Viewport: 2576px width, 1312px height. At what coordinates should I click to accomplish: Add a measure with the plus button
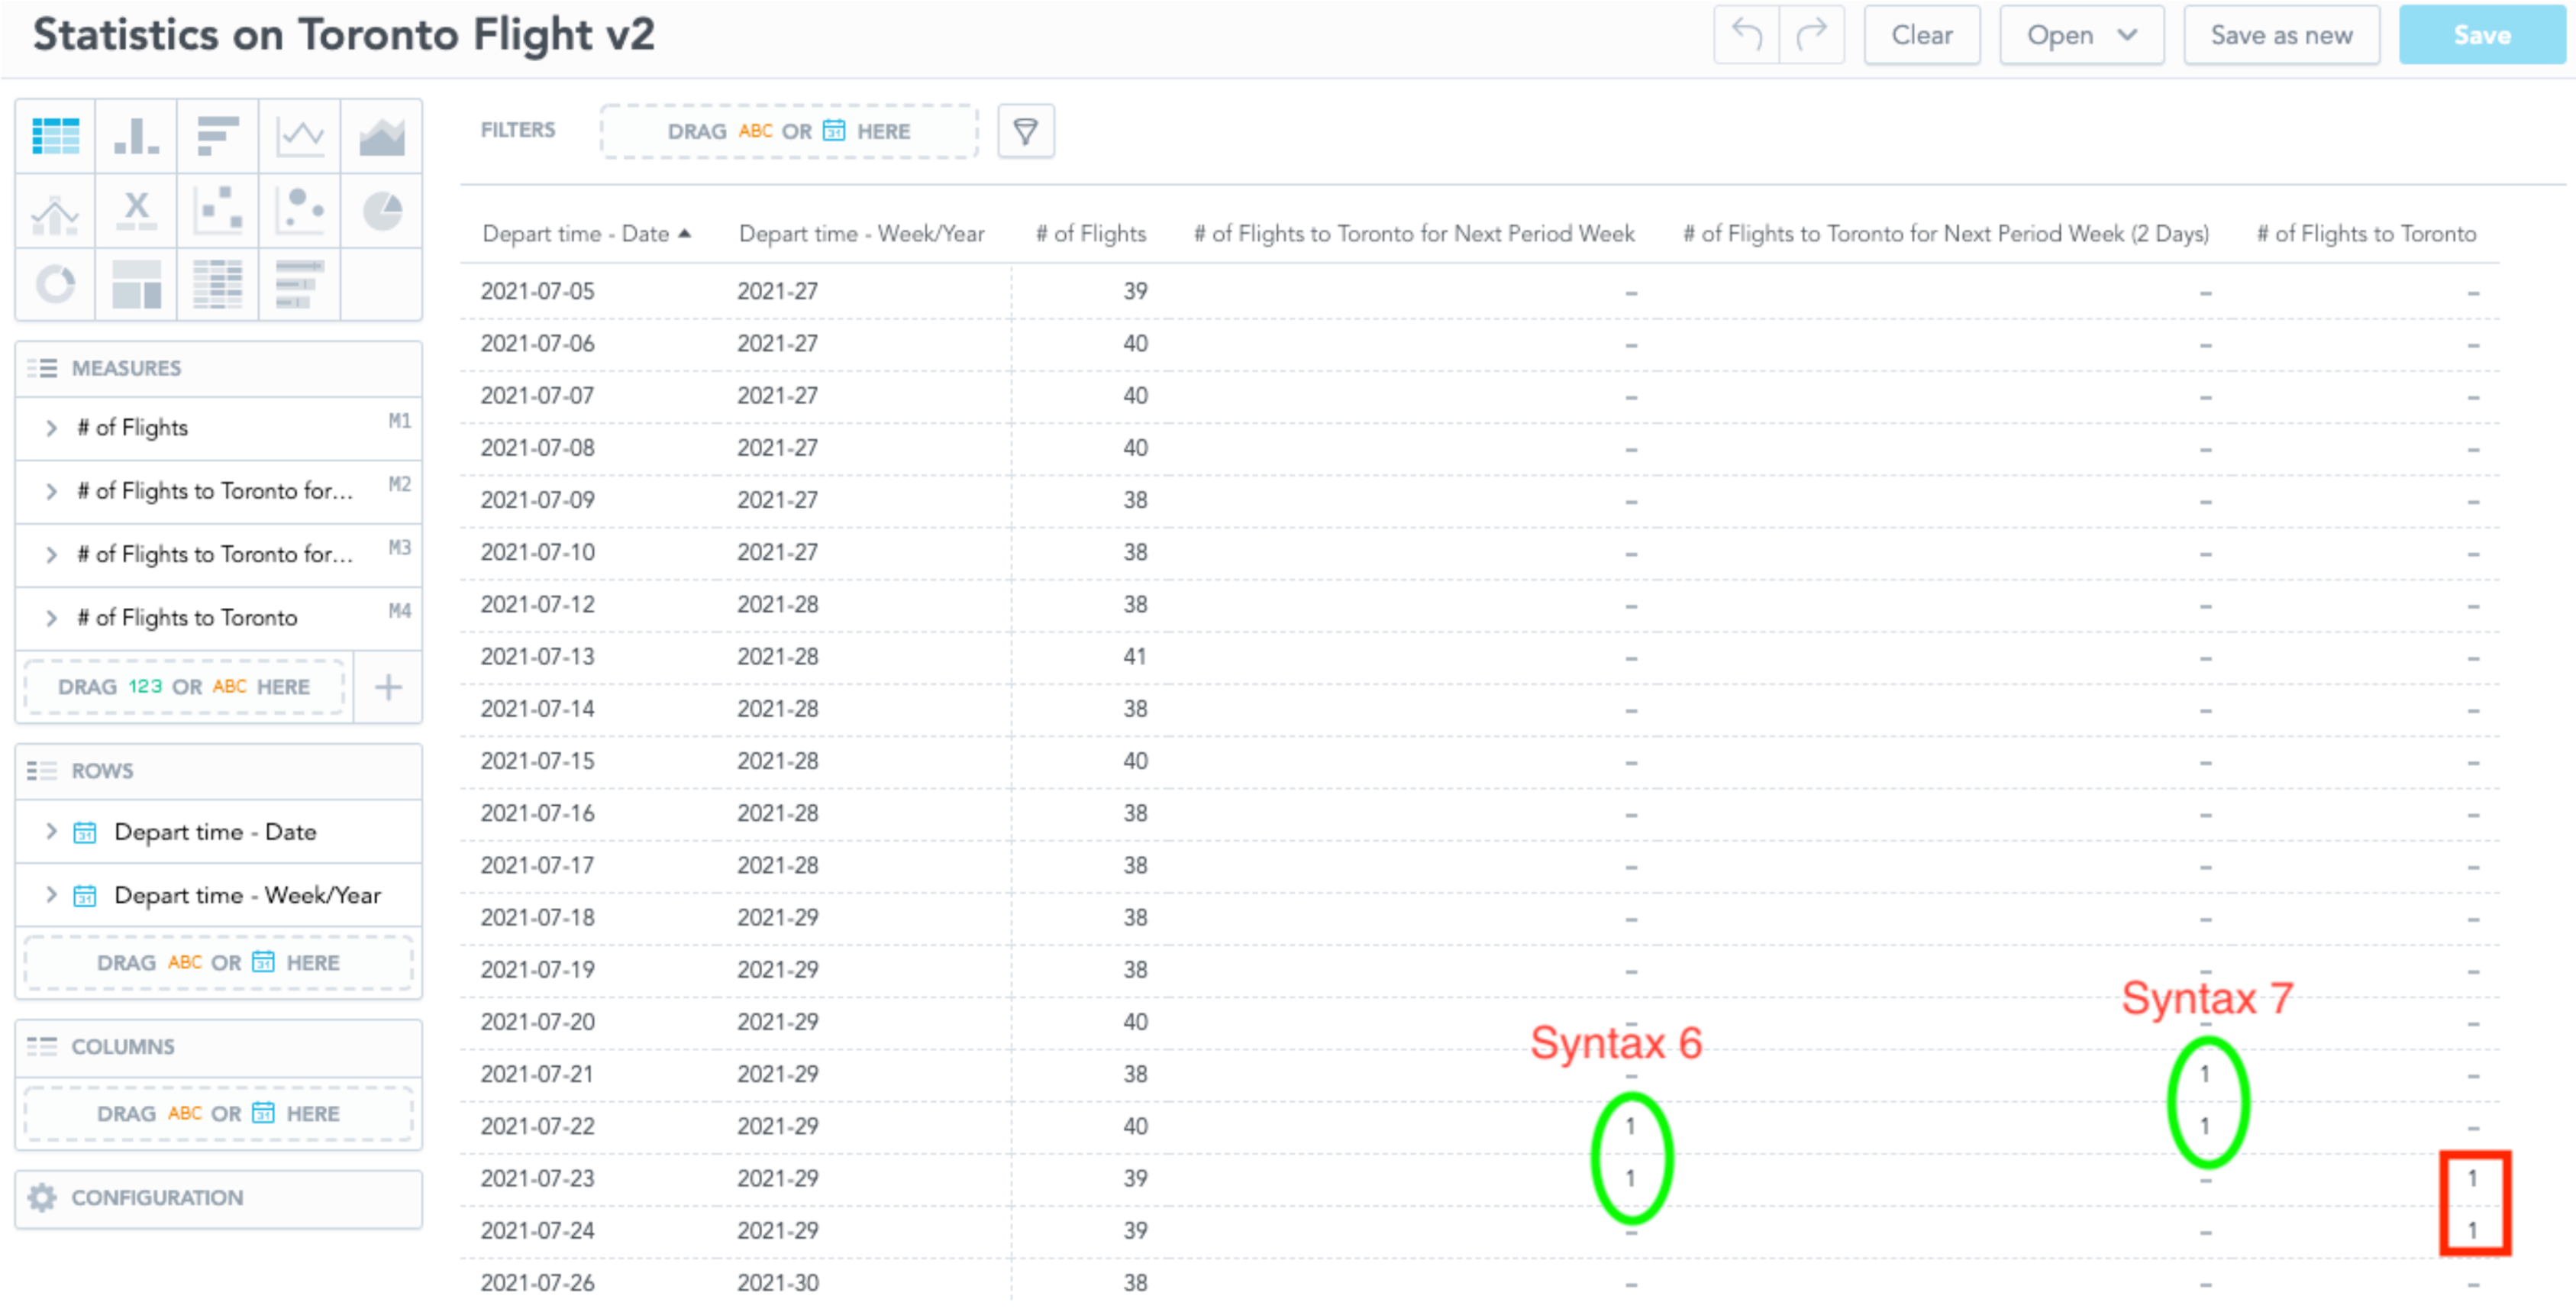[x=388, y=687]
